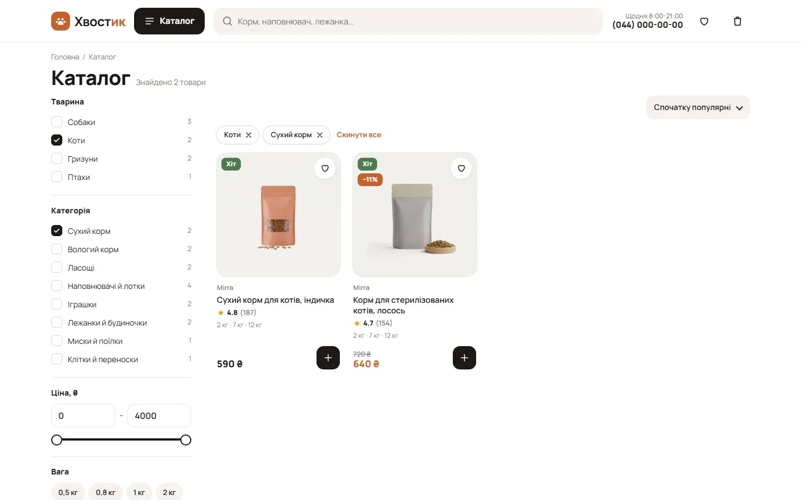The width and height of the screenshot is (801, 500).
Task: Check the Собаки animal filter
Action: (57, 122)
